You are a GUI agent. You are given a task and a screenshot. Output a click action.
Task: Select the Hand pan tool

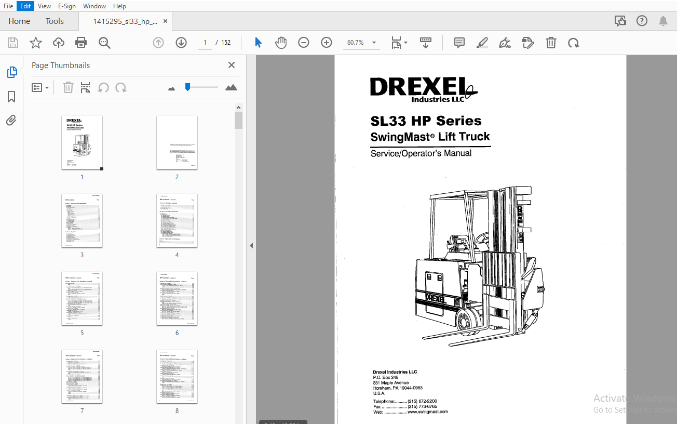pos(281,43)
